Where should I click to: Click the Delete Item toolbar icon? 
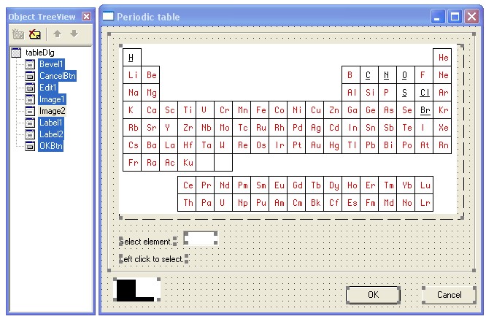(x=34, y=34)
